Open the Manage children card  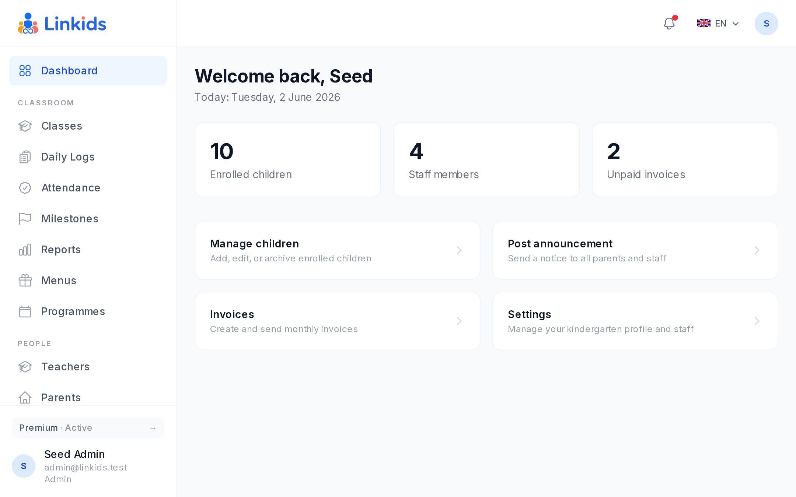[x=338, y=250]
